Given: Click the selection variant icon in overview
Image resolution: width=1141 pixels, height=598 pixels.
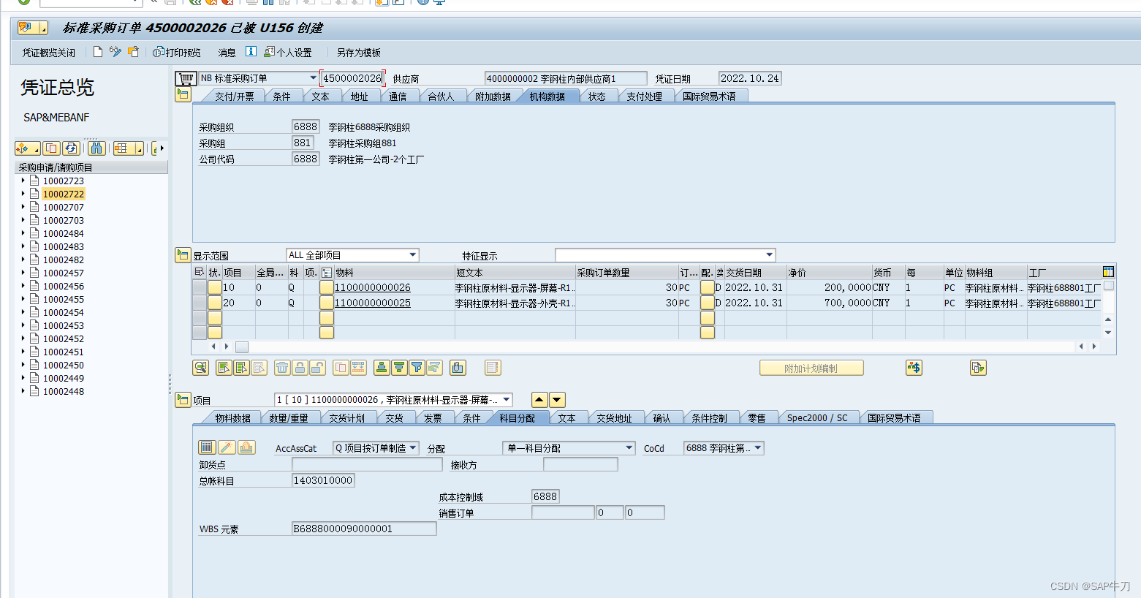Looking at the screenshot, I should click(x=29, y=148).
